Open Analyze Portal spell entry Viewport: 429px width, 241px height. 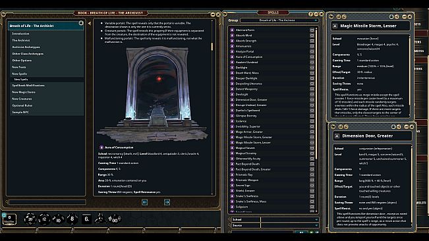coord(244,51)
